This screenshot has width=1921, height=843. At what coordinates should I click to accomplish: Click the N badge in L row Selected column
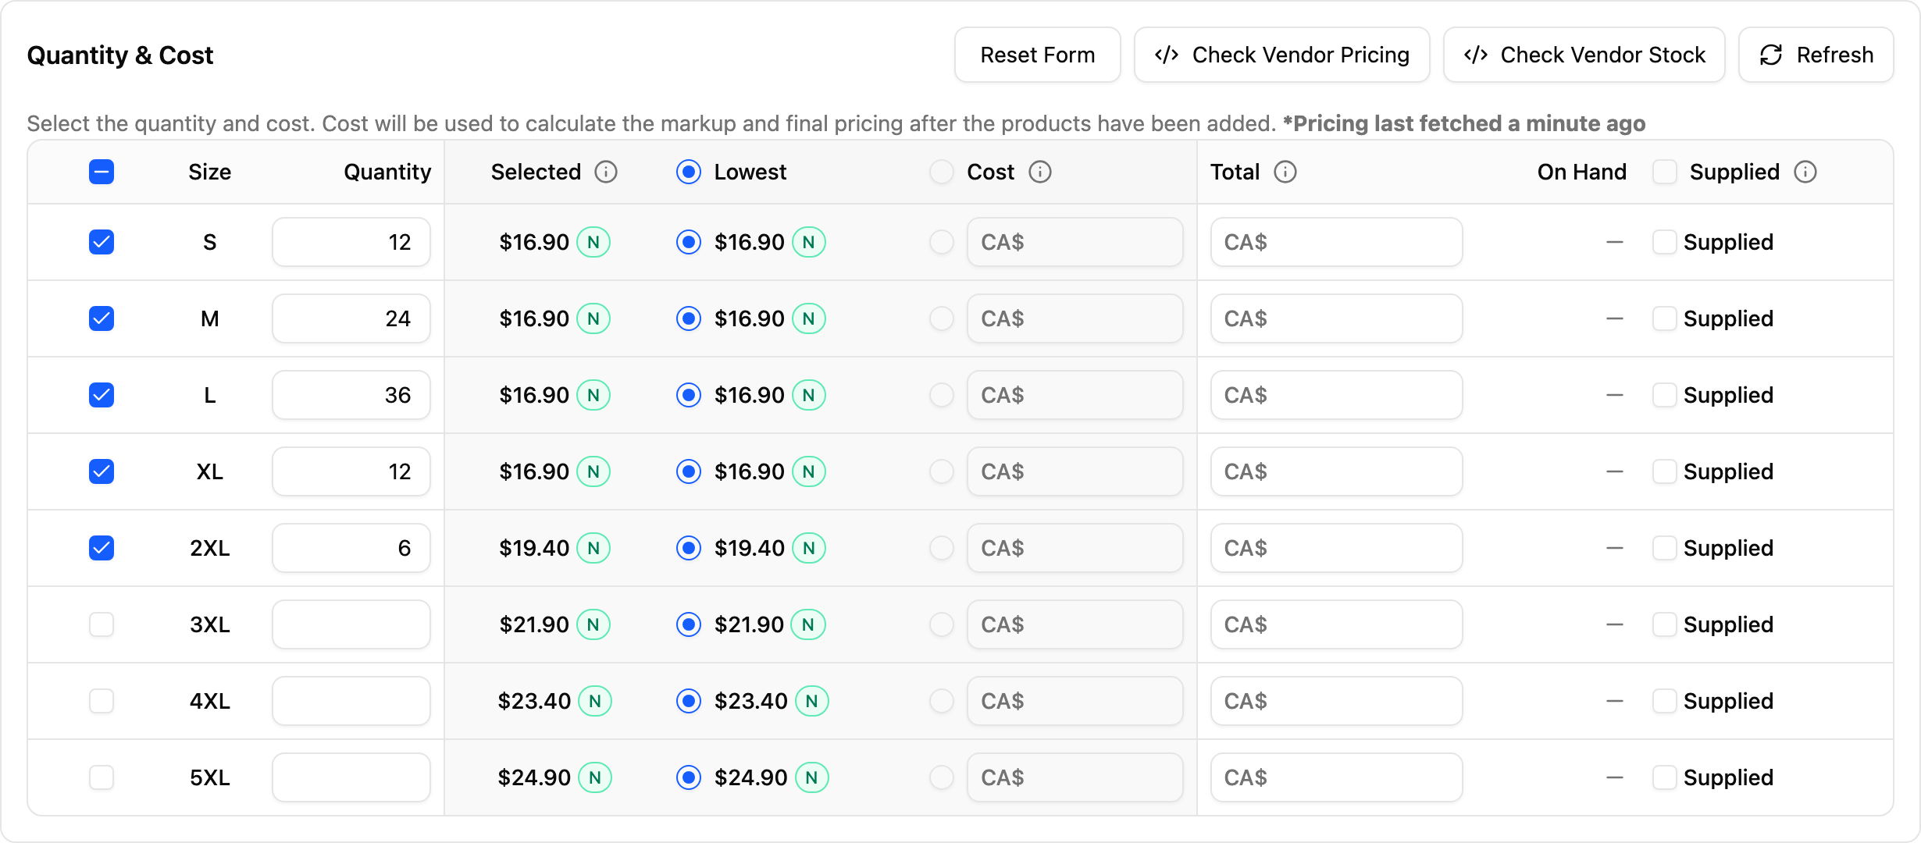(593, 395)
